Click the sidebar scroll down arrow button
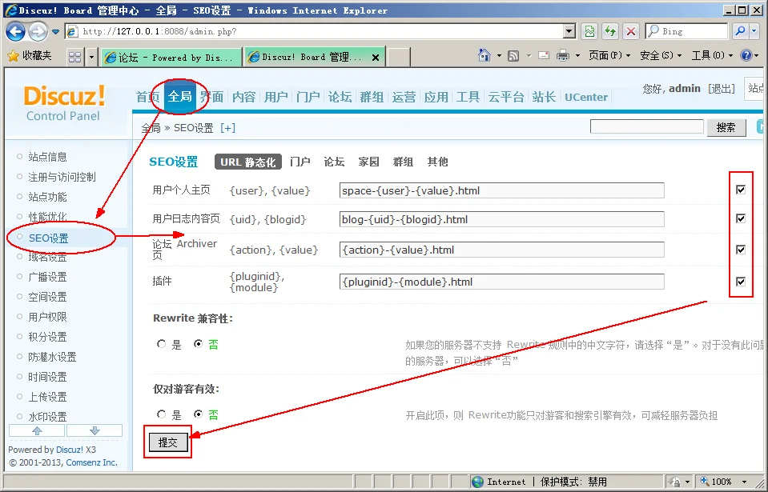Viewport: 768px width, 492px height. [94, 430]
